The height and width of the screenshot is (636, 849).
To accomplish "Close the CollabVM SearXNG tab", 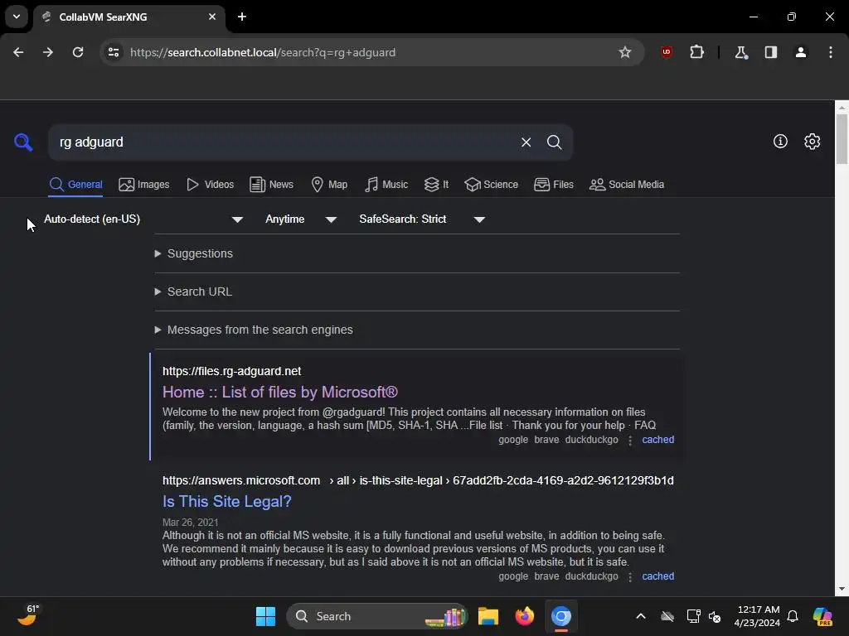I will coord(212,17).
